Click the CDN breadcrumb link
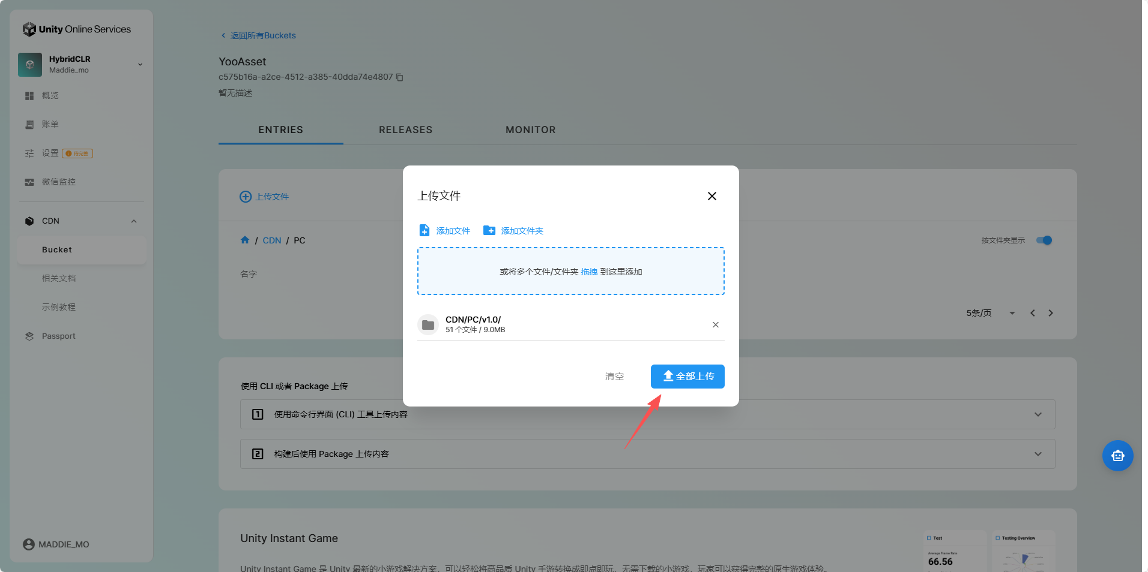The width and height of the screenshot is (1148, 572). tap(272, 240)
